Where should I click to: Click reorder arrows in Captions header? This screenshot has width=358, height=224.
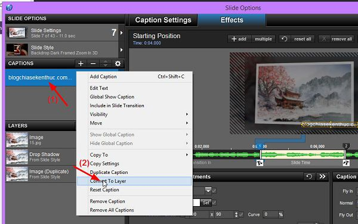coord(106,64)
